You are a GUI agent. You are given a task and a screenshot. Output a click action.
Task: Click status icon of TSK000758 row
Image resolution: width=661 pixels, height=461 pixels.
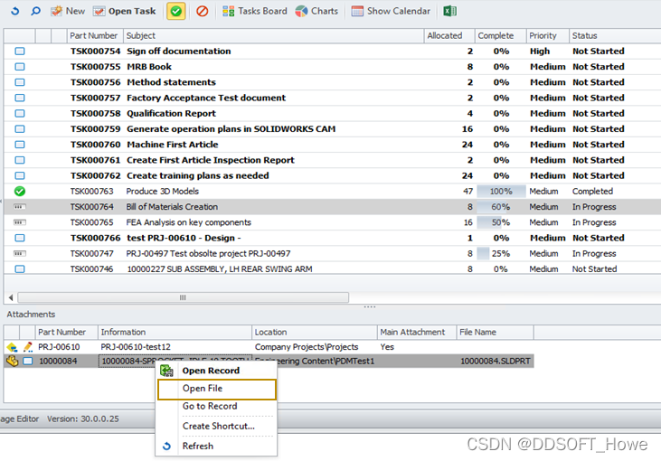(20, 113)
